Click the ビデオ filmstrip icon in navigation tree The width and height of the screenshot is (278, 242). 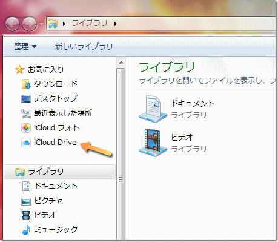26,215
